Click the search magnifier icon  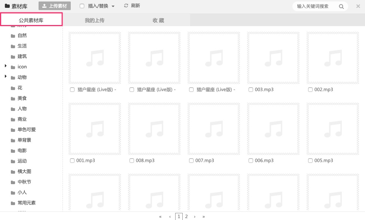pos(341,6)
